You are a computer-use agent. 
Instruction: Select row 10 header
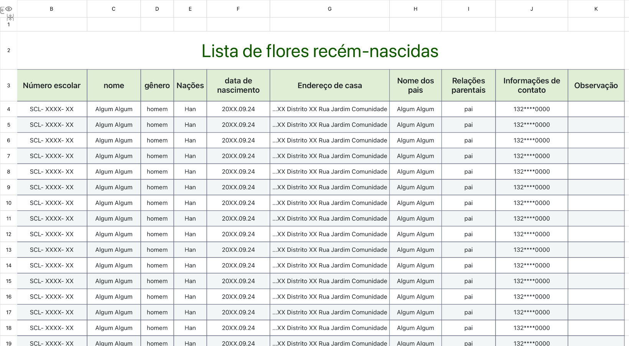tap(8, 203)
